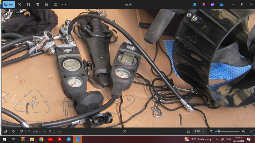Toggle the file info pane icon
Screen dimensions: 255x143
[x=21, y=131]
